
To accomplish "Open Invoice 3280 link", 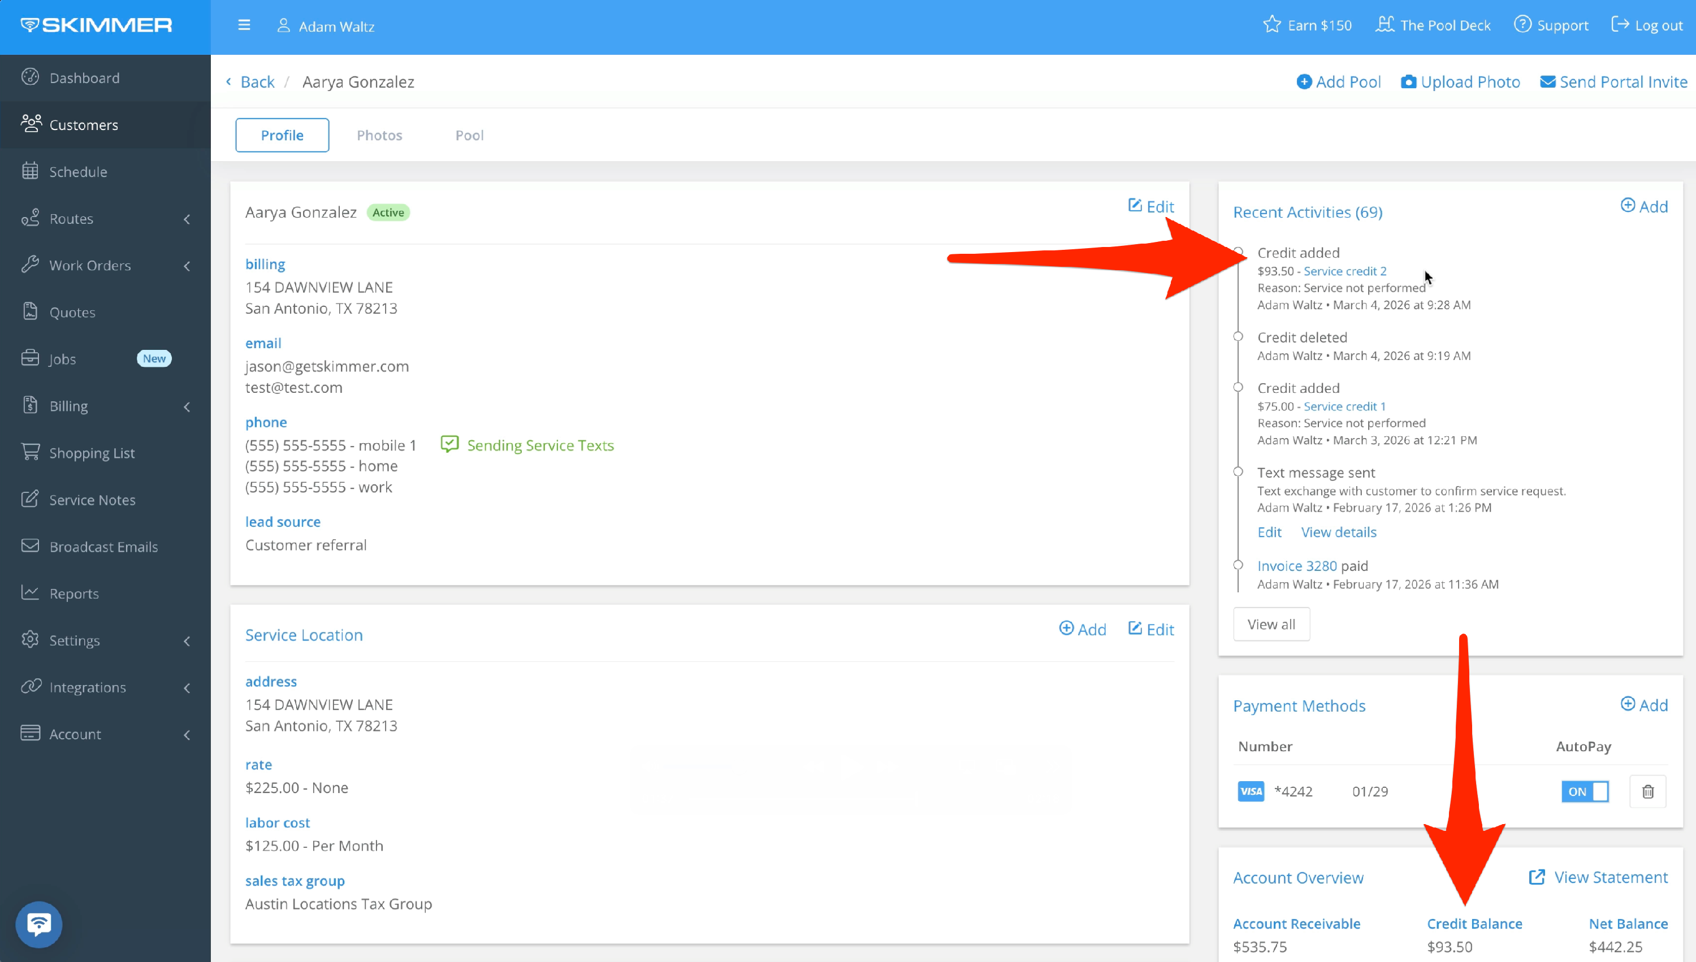I will tap(1296, 566).
